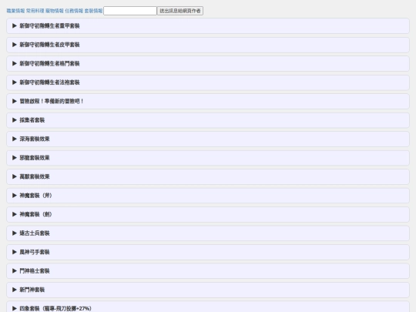Expand the 神魔套裝（劍） section

pyautogui.click(x=208, y=214)
